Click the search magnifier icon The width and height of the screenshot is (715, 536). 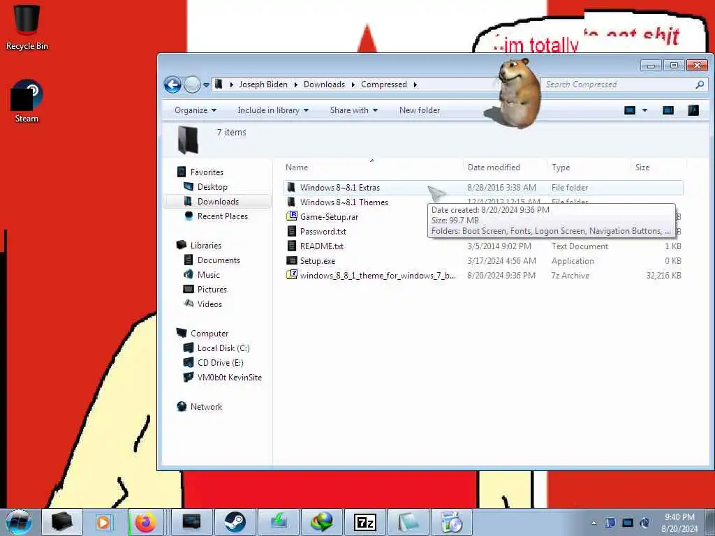coord(700,84)
